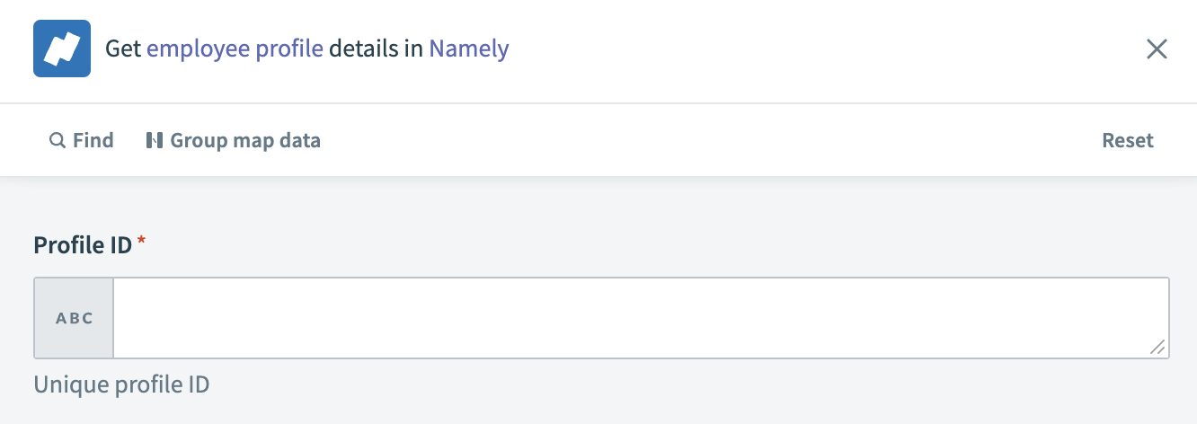1197x424 pixels.
Task: Click blank header area before close button
Action: click(809, 49)
